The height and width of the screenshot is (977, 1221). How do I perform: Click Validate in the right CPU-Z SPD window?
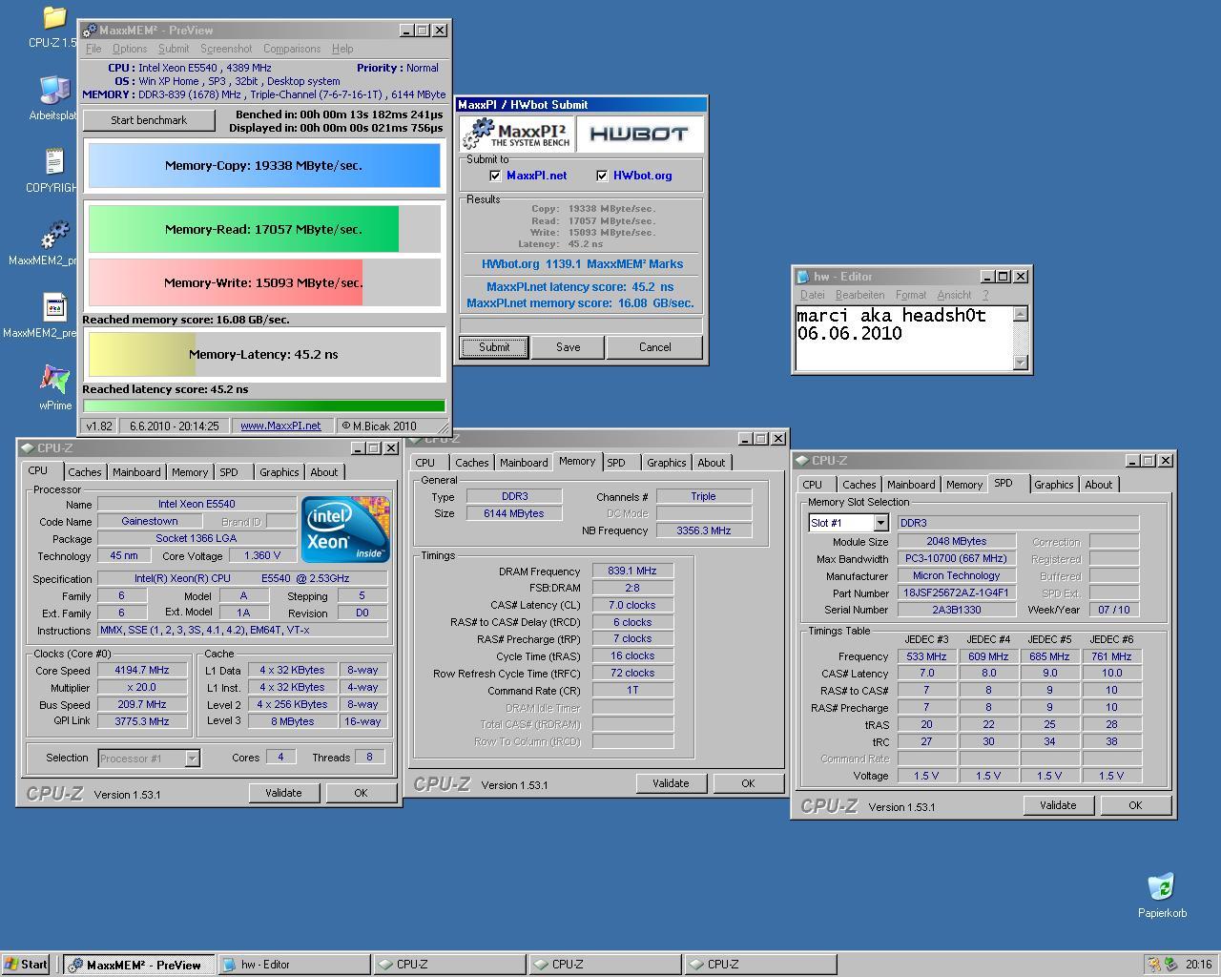[x=1058, y=805]
